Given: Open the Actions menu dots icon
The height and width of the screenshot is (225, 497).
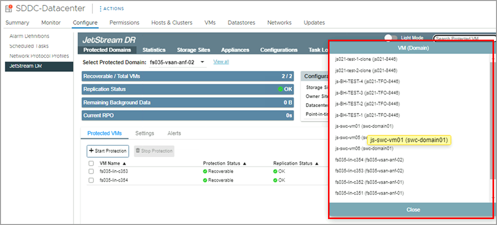Looking at the screenshot, I should pos(100,8).
